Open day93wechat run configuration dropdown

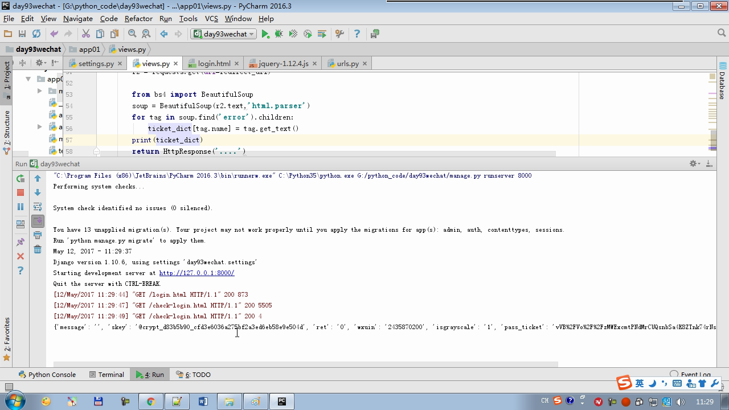click(224, 34)
